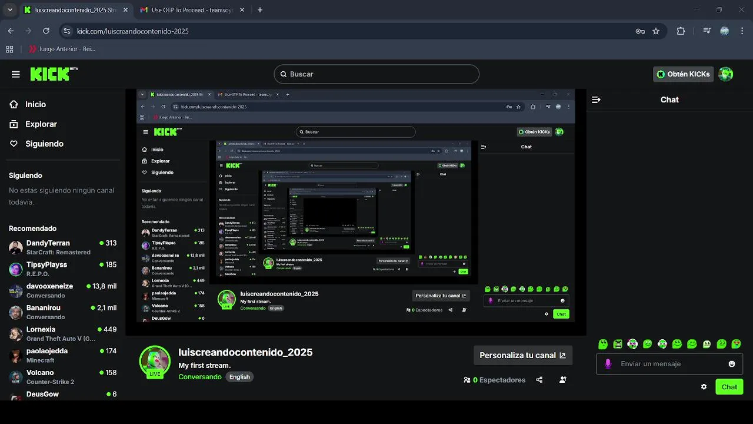
Task: Open the Volcano recommended channel
Action: point(62,377)
